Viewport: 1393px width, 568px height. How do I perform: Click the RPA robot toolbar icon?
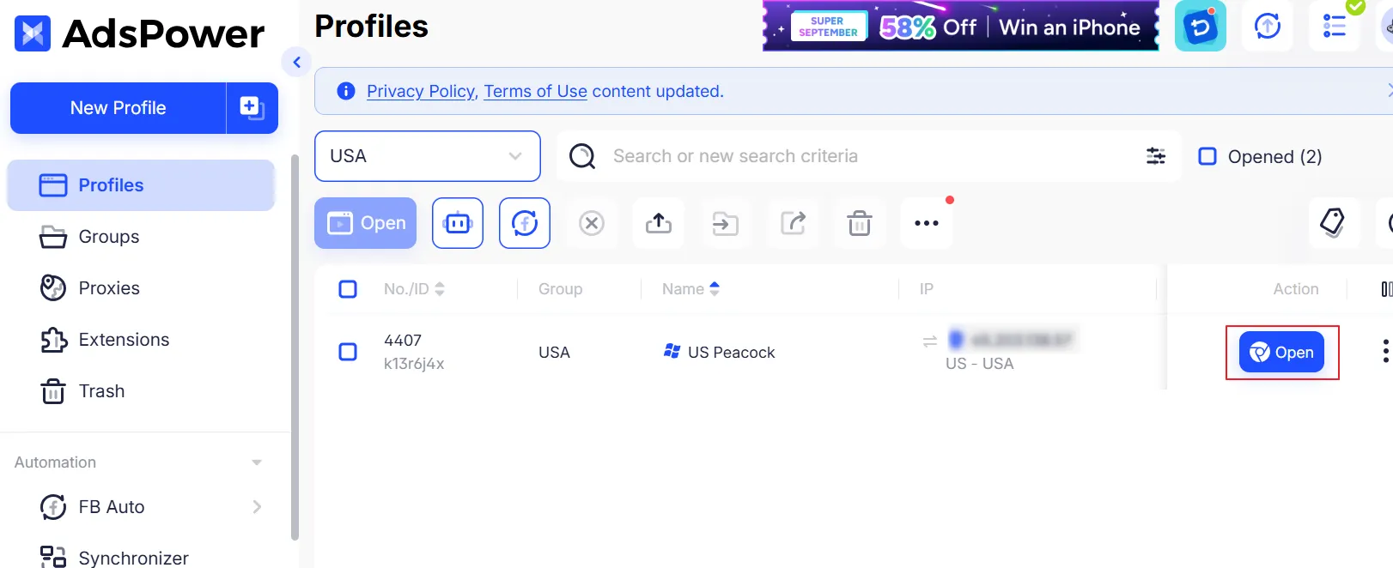tap(458, 223)
